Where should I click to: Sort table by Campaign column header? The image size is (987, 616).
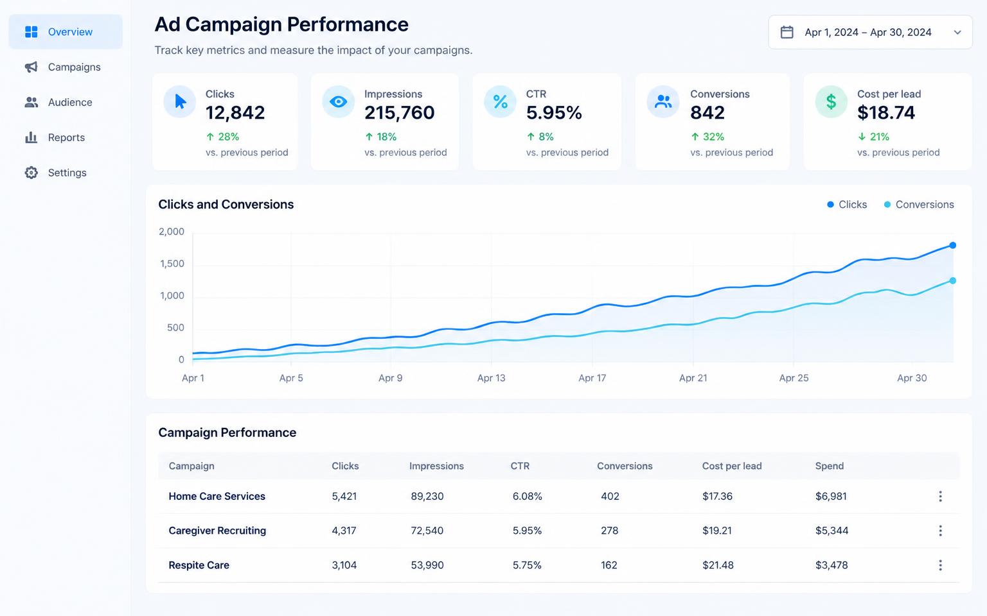pyautogui.click(x=191, y=466)
